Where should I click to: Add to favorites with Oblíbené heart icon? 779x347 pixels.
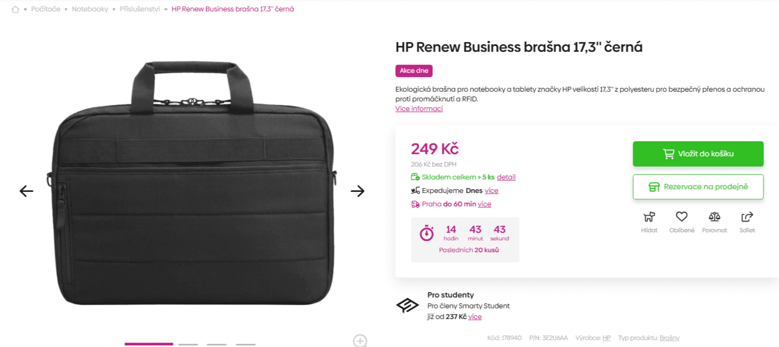pyautogui.click(x=682, y=217)
